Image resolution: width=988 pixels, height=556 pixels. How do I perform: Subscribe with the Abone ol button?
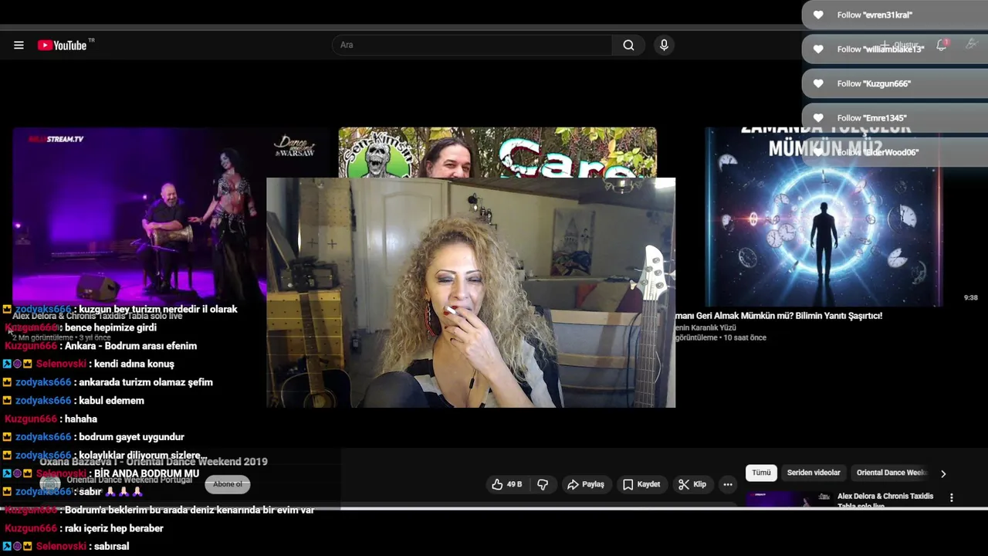(x=227, y=484)
